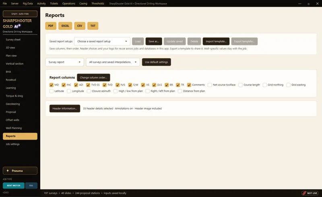The image size is (322, 197).
Task: Open Change column order... dialog
Action: click(93, 78)
